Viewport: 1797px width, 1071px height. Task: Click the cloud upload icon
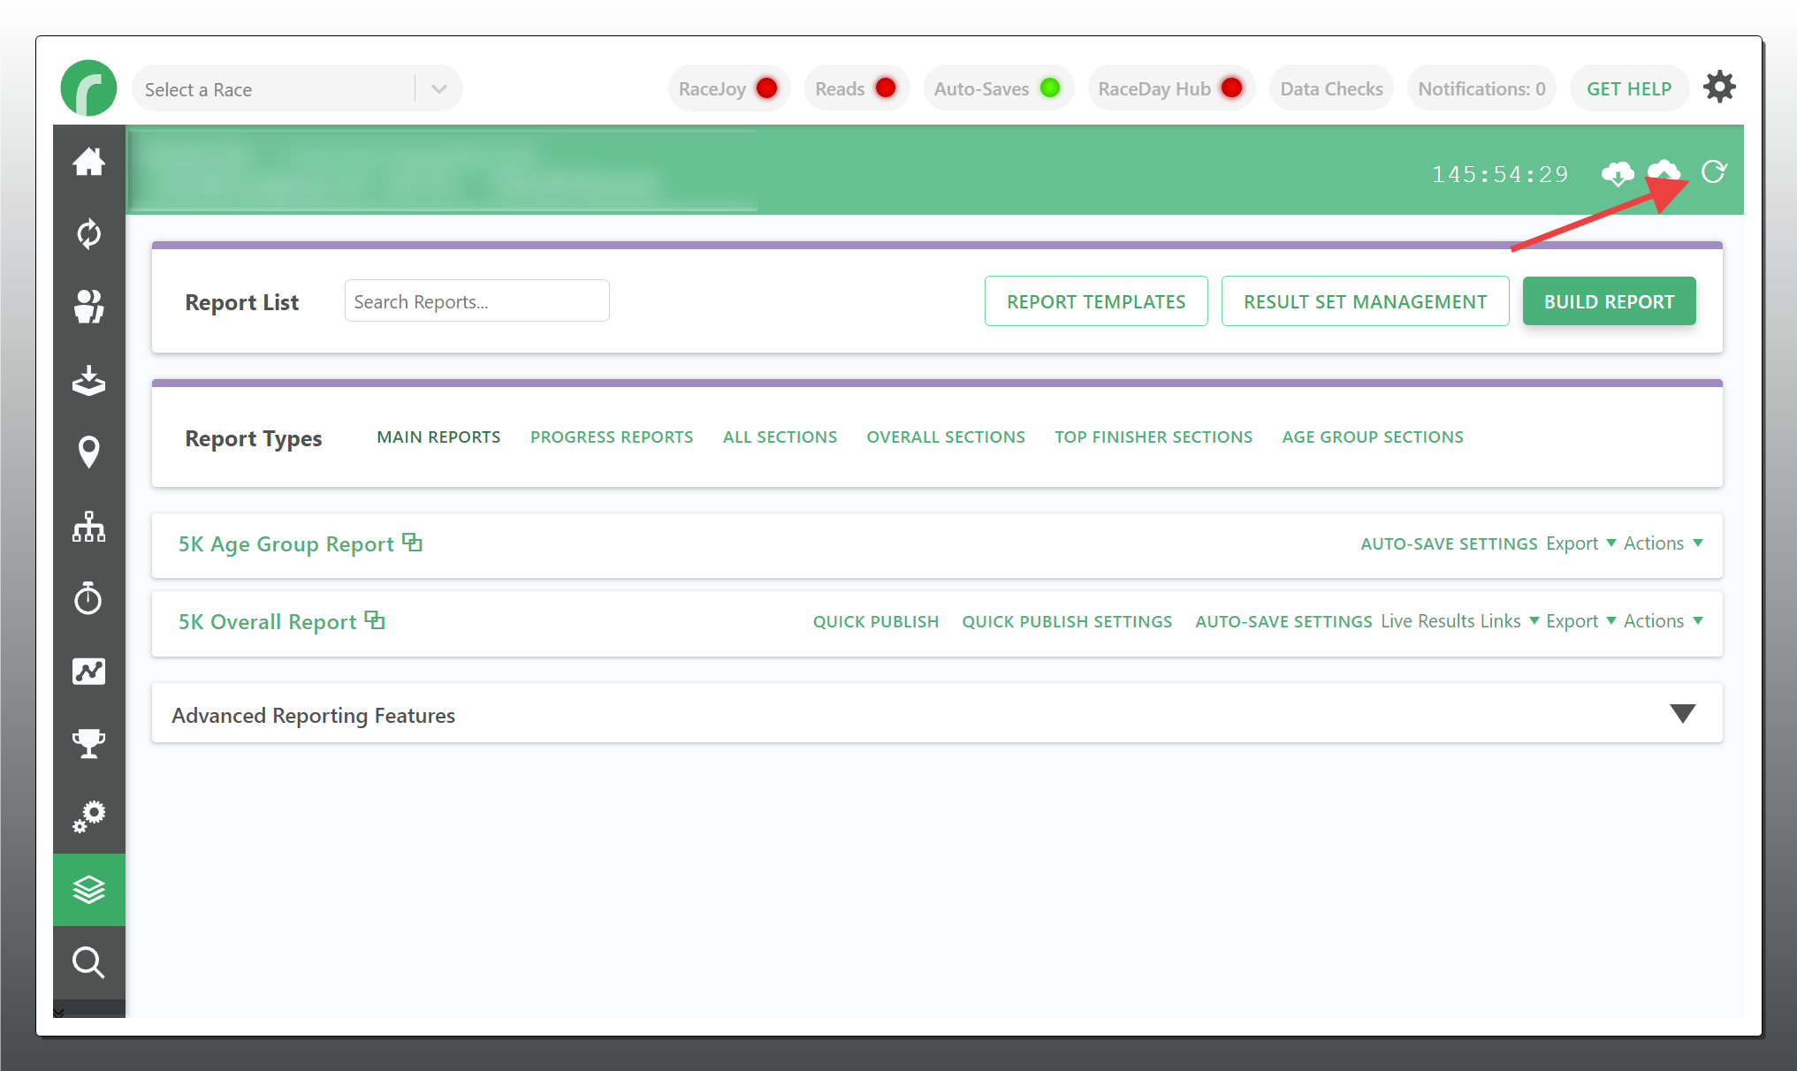1664,171
